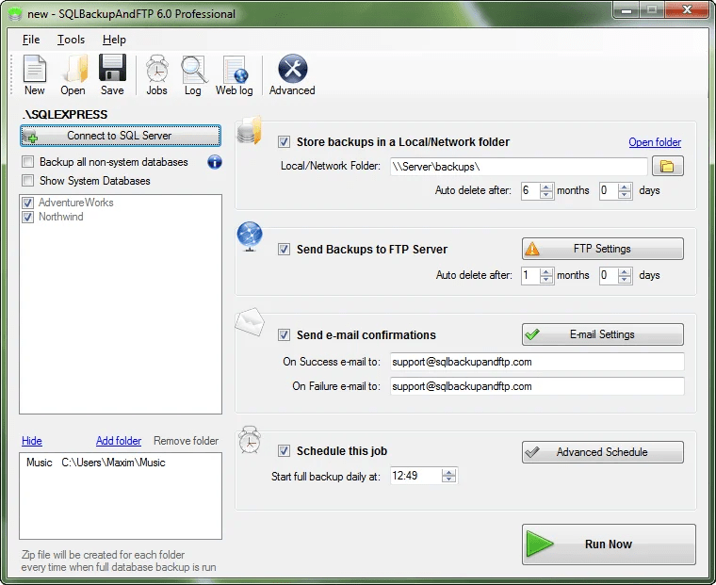Decrease daily backup start time
This screenshot has width=716, height=585.
(448, 479)
